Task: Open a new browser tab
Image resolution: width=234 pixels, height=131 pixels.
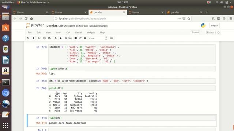Action: pyautogui.click(x=207, y=12)
